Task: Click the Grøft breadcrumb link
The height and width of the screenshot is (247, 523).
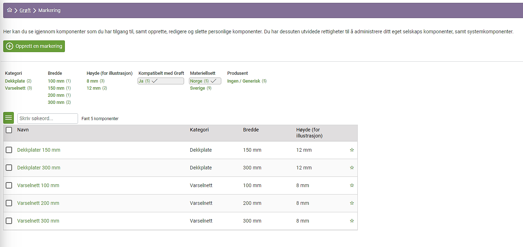Action: pyautogui.click(x=25, y=10)
